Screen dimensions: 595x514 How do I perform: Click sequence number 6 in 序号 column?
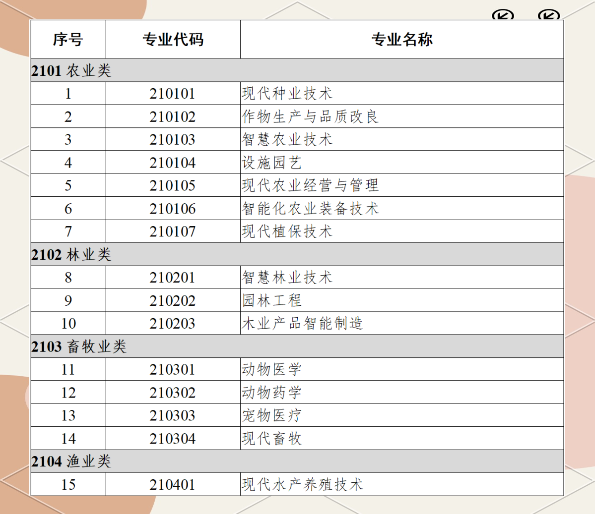68,209
